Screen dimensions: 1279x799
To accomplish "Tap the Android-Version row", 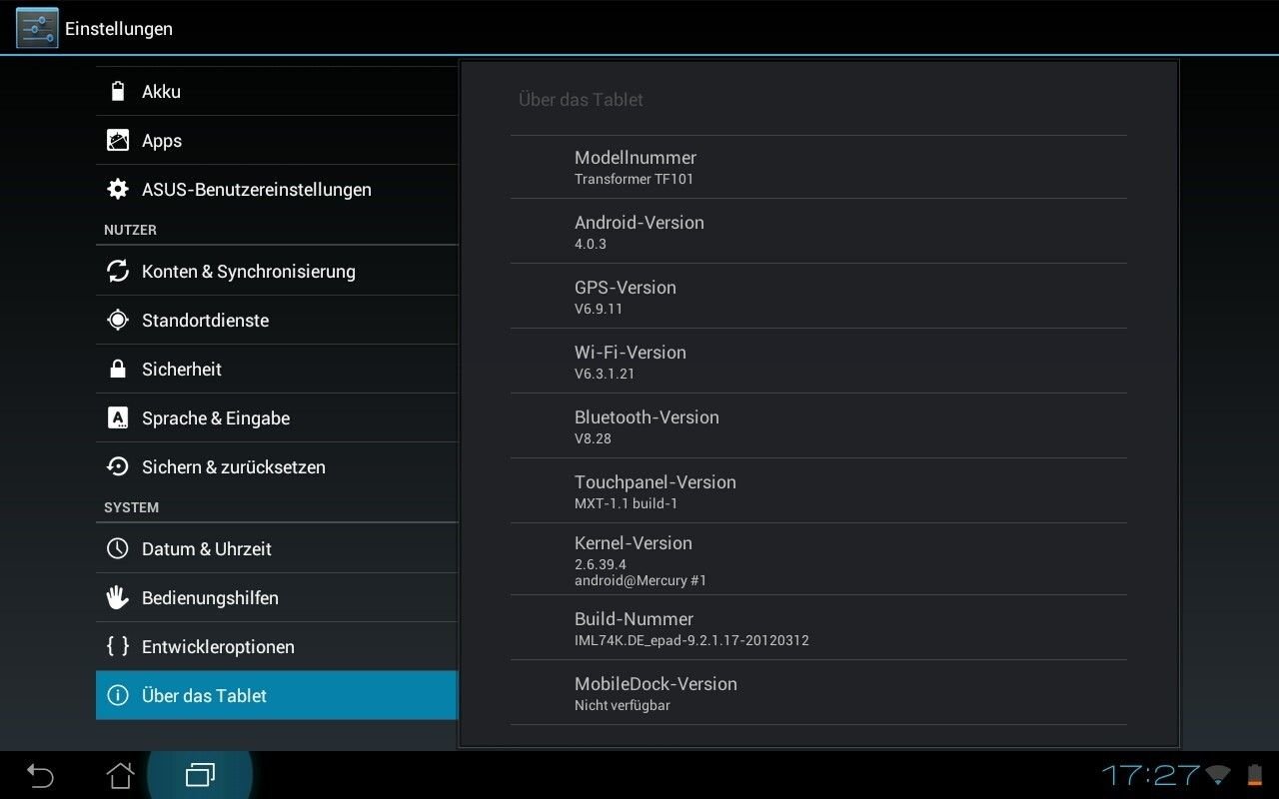I will coord(818,231).
